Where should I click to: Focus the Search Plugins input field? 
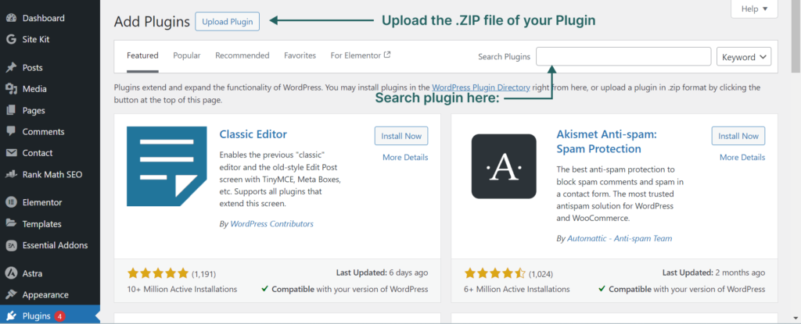[623, 57]
